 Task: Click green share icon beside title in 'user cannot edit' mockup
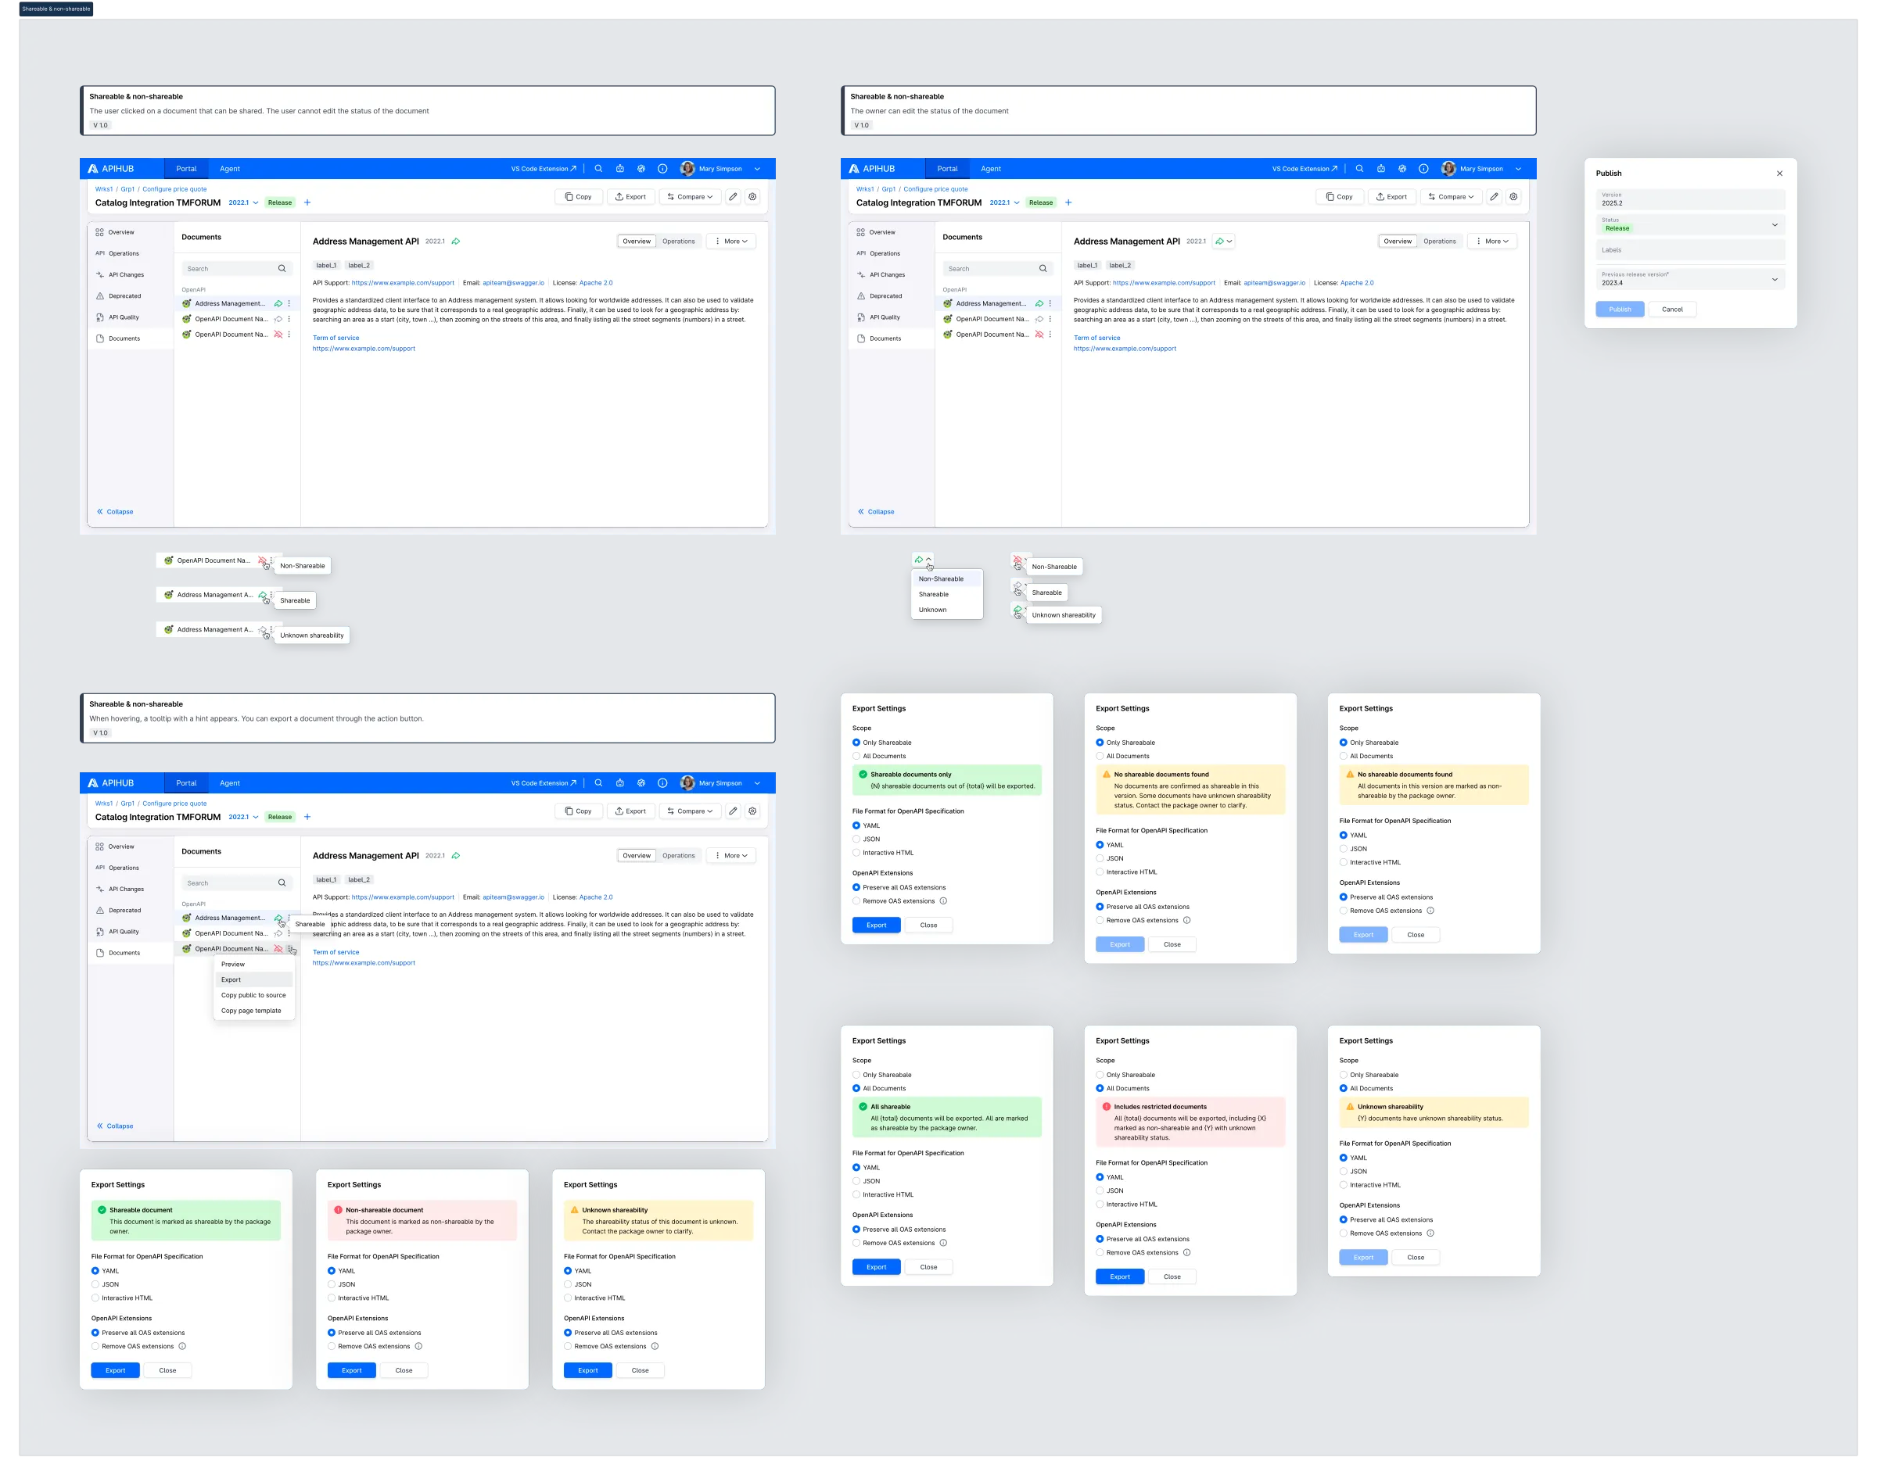pyautogui.click(x=455, y=242)
